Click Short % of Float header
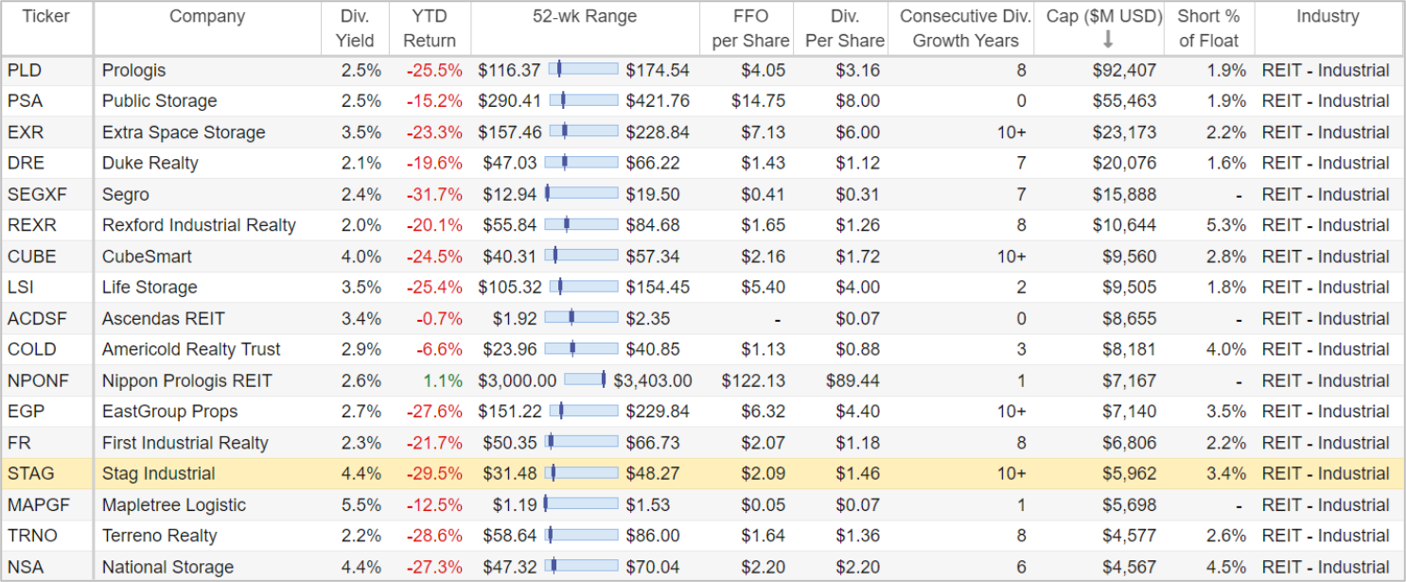Viewport: 1406px width, 582px height. 1208,28
